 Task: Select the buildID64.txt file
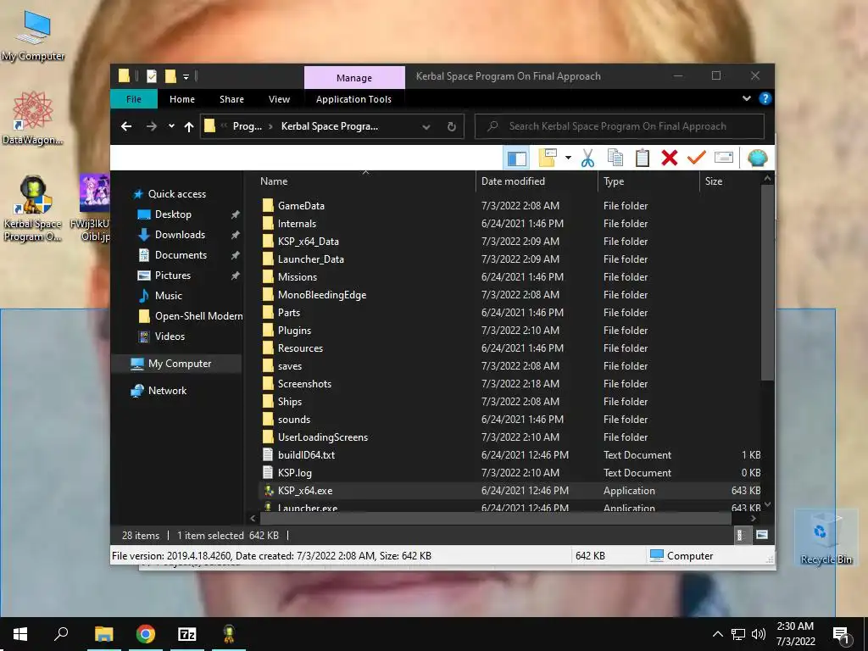[306, 455]
